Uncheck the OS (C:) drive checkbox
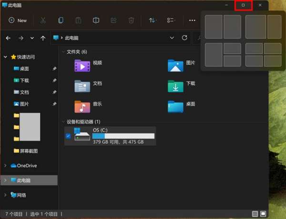 click(68, 136)
